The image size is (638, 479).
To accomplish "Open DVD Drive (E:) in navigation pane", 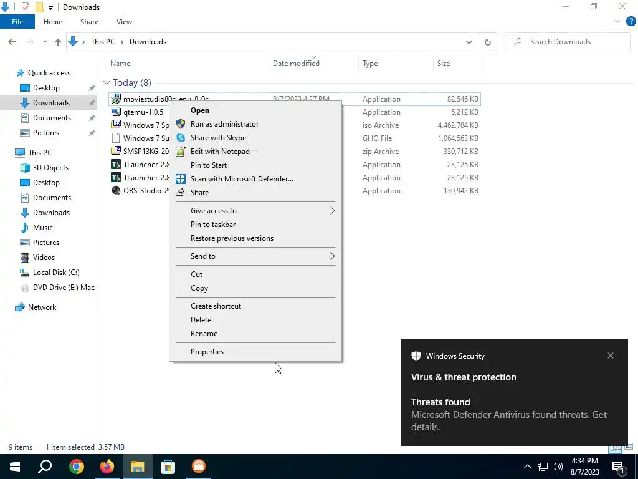I will [x=64, y=288].
